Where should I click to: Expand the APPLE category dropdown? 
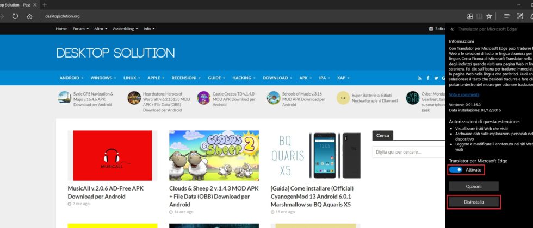(x=156, y=78)
